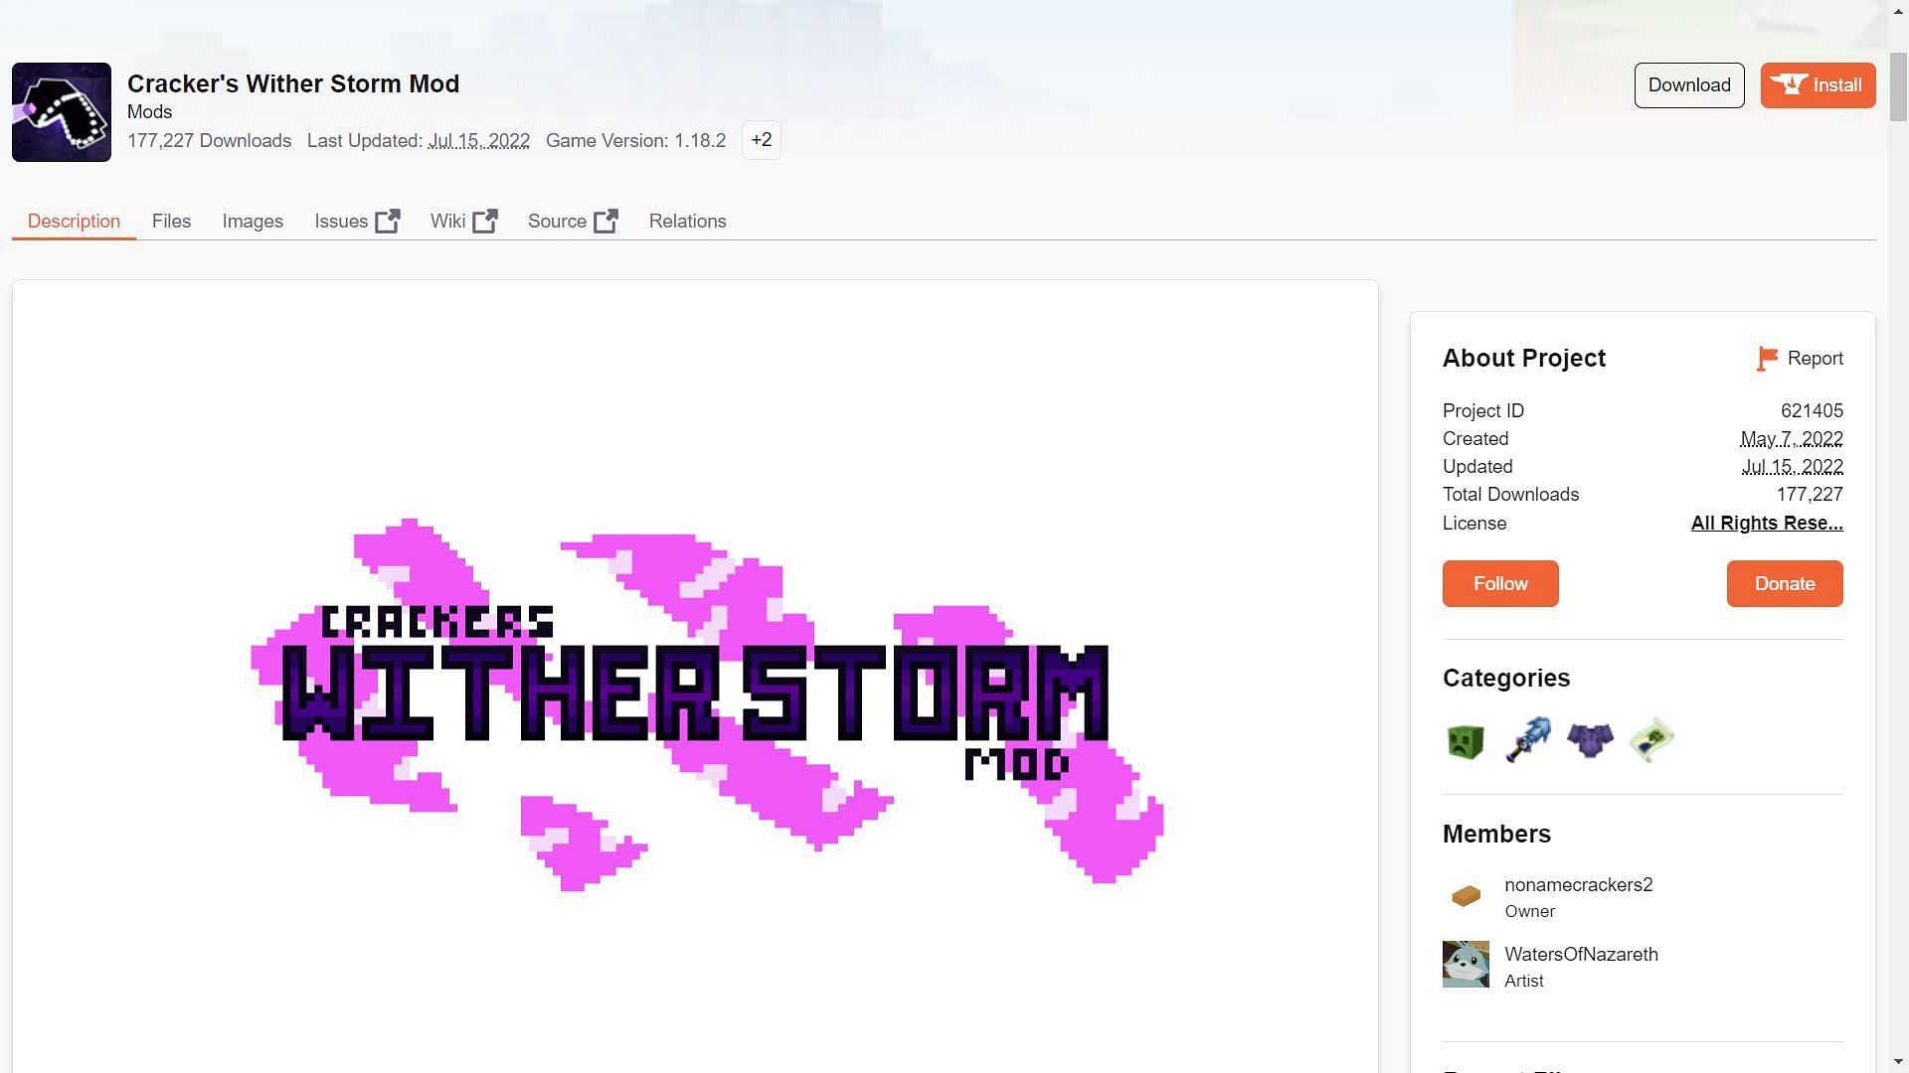Select the Issues tab with external link
1909x1073 pixels.
pos(357,222)
